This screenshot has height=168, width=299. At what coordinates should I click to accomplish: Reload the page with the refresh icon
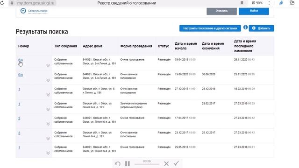tap(2, 3)
